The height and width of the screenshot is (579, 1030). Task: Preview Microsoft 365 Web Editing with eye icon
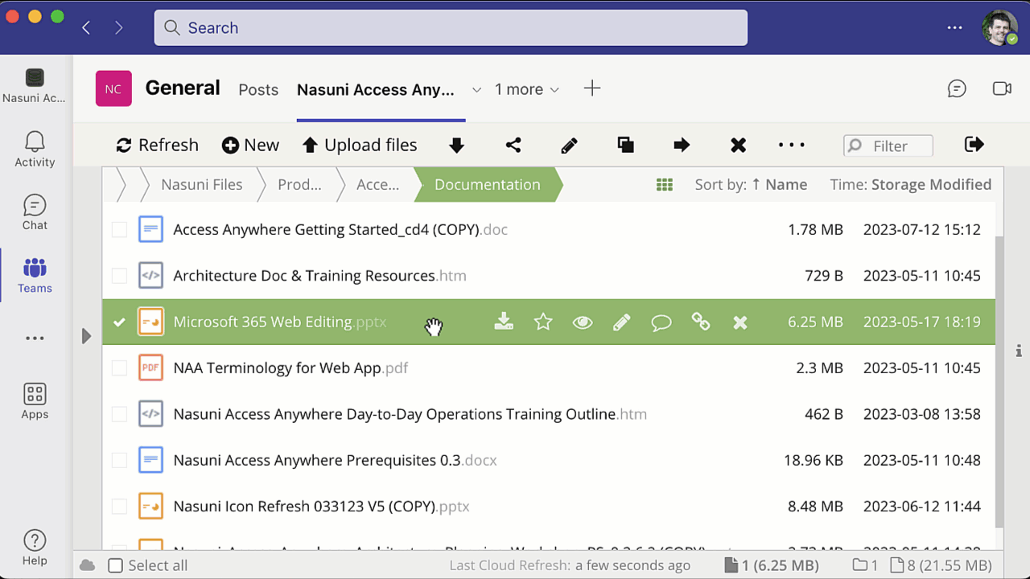(x=583, y=322)
